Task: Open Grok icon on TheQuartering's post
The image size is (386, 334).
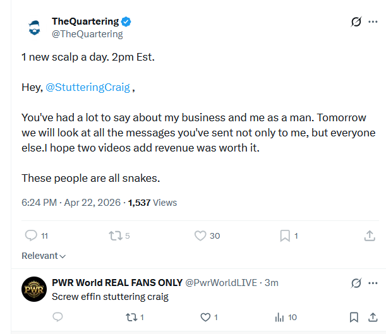Action: [356, 21]
